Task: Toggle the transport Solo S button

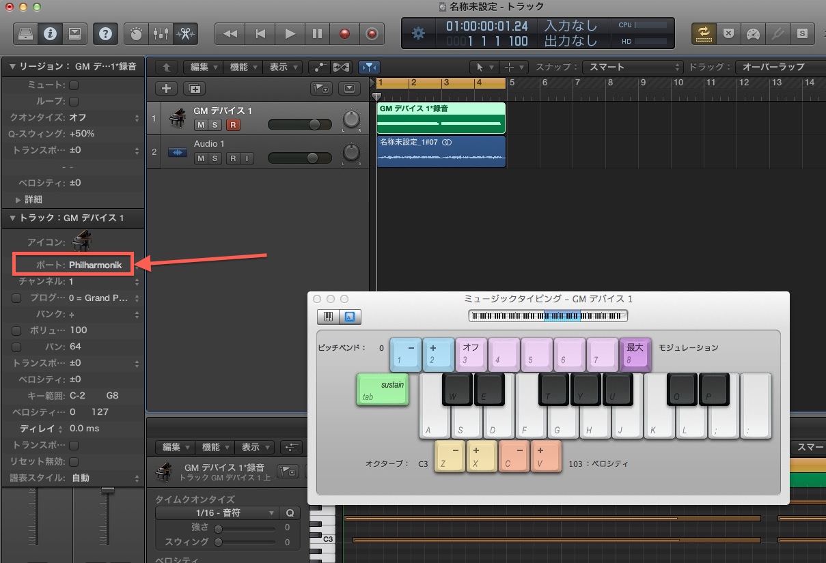Action: 802,33
